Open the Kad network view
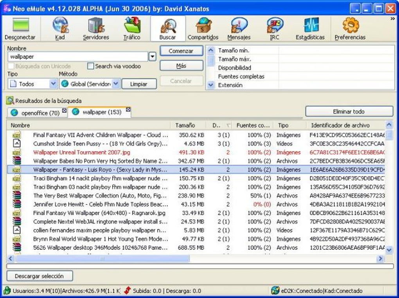Viewport: 399px width, 298px height. (x=60, y=28)
